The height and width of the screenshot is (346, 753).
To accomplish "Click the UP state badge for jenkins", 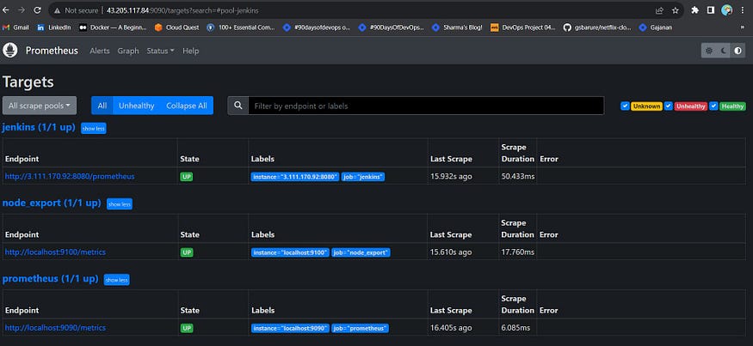I will 187,177.
